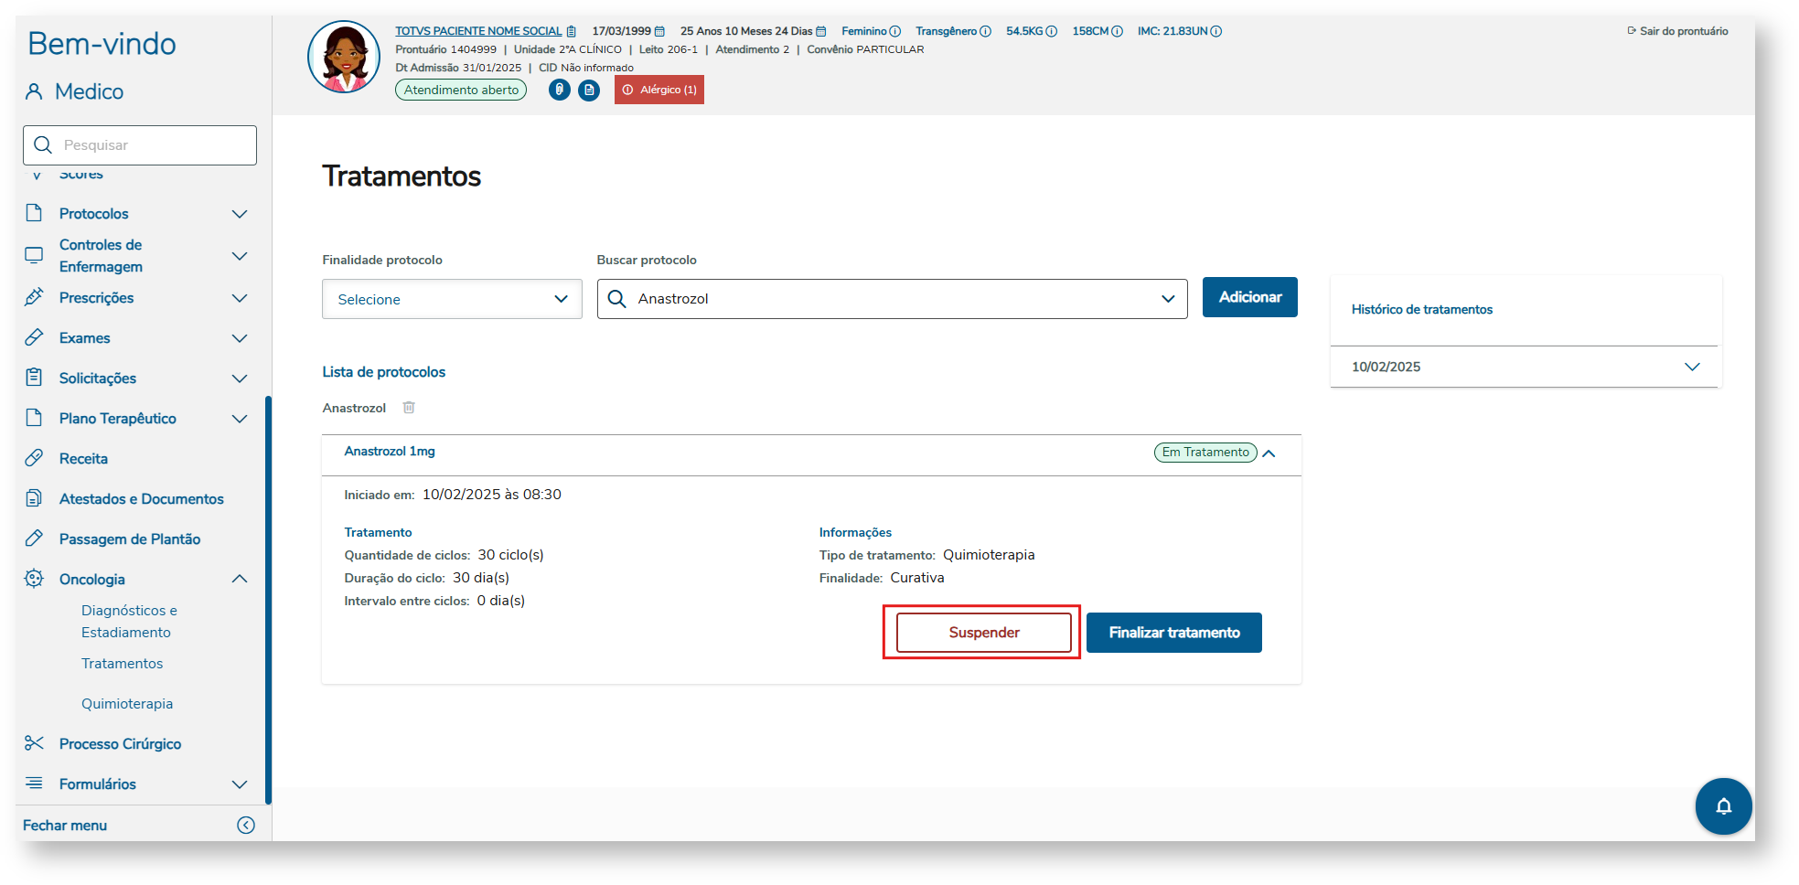The image size is (1799, 885).
Task: Click the Oncologia gear icon
Action: click(34, 579)
